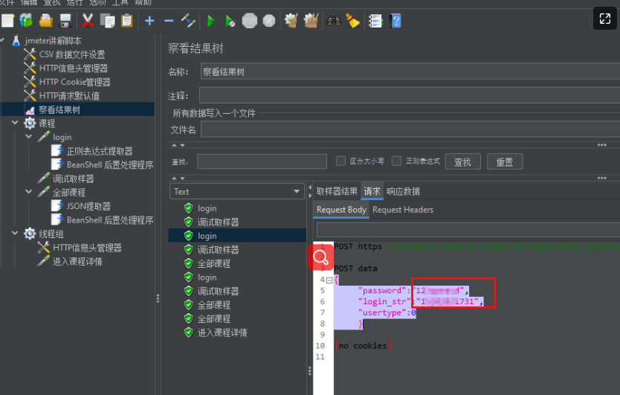Click the 名称 input field
This screenshot has height=395, width=620.
[410, 71]
